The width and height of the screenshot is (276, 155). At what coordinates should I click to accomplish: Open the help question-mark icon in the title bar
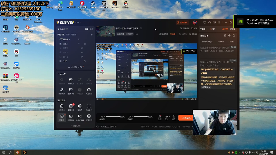click(x=214, y=22)
